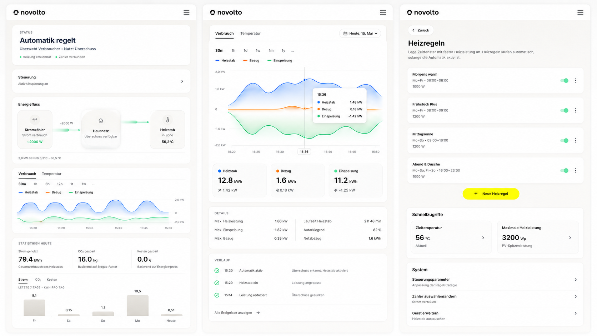
Task: Select the 1w time range in middle chart
Action: (258, 51)
